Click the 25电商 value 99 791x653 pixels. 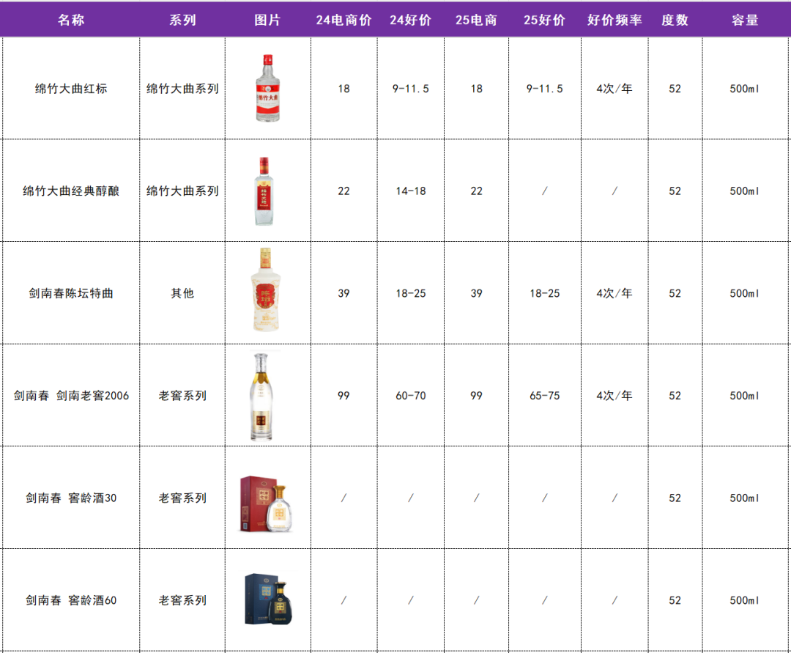pos(476,396)
